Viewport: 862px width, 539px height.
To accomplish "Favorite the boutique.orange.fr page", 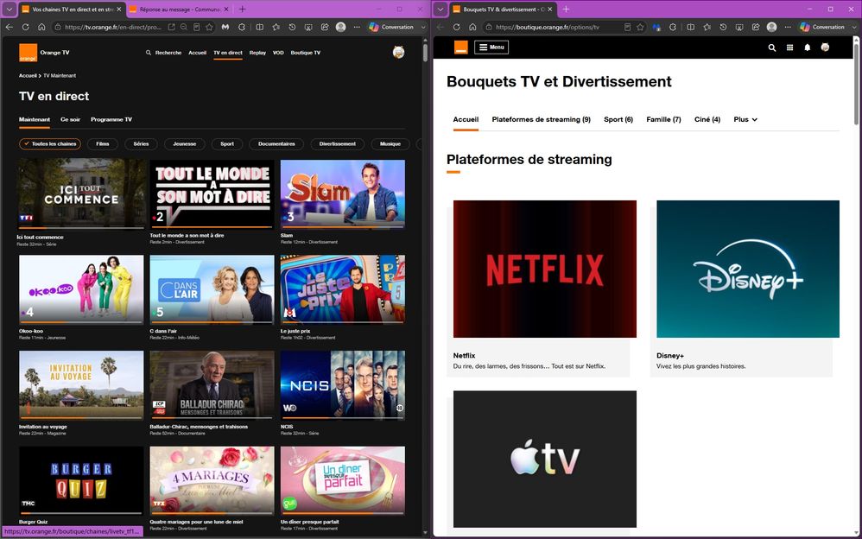I will (640, 27).
